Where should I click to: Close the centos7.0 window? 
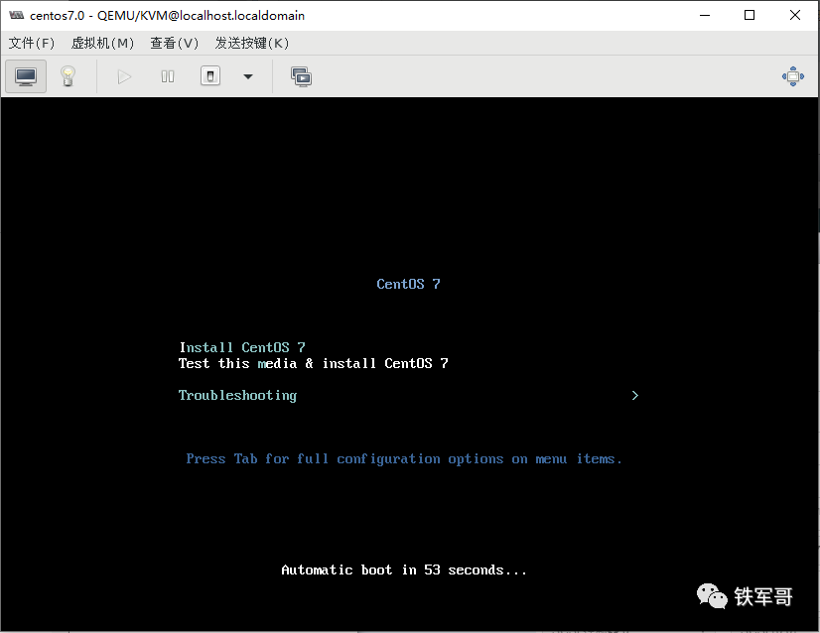click(795, 15)
